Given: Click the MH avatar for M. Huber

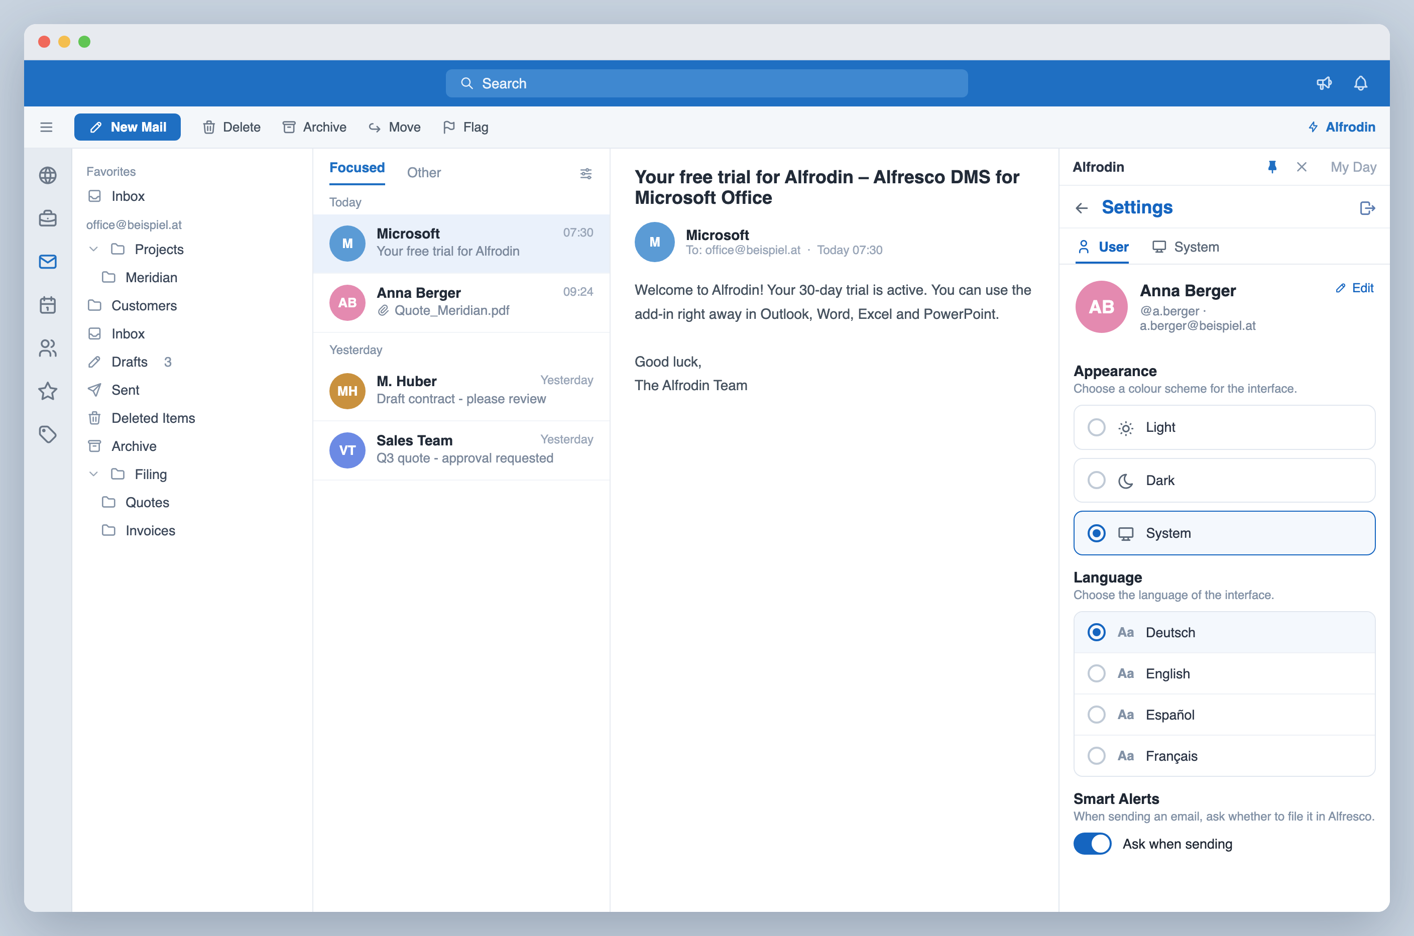Looking at the screenshot, I should [347, 391].
